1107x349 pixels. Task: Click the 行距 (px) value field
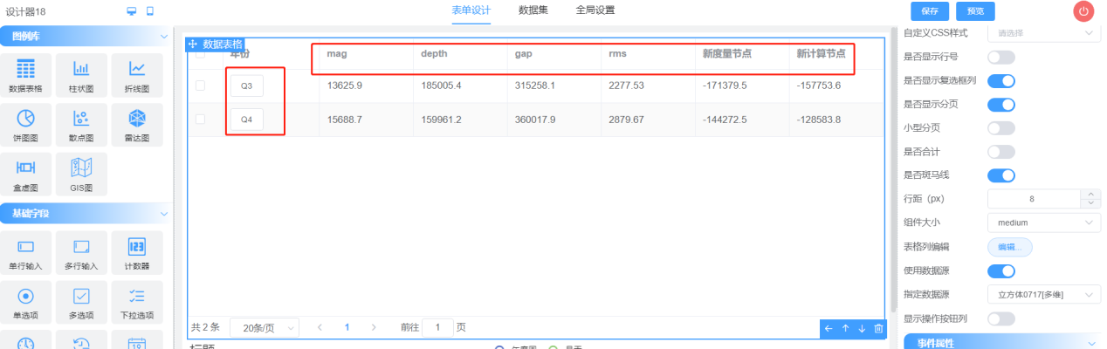point(1033,199)
